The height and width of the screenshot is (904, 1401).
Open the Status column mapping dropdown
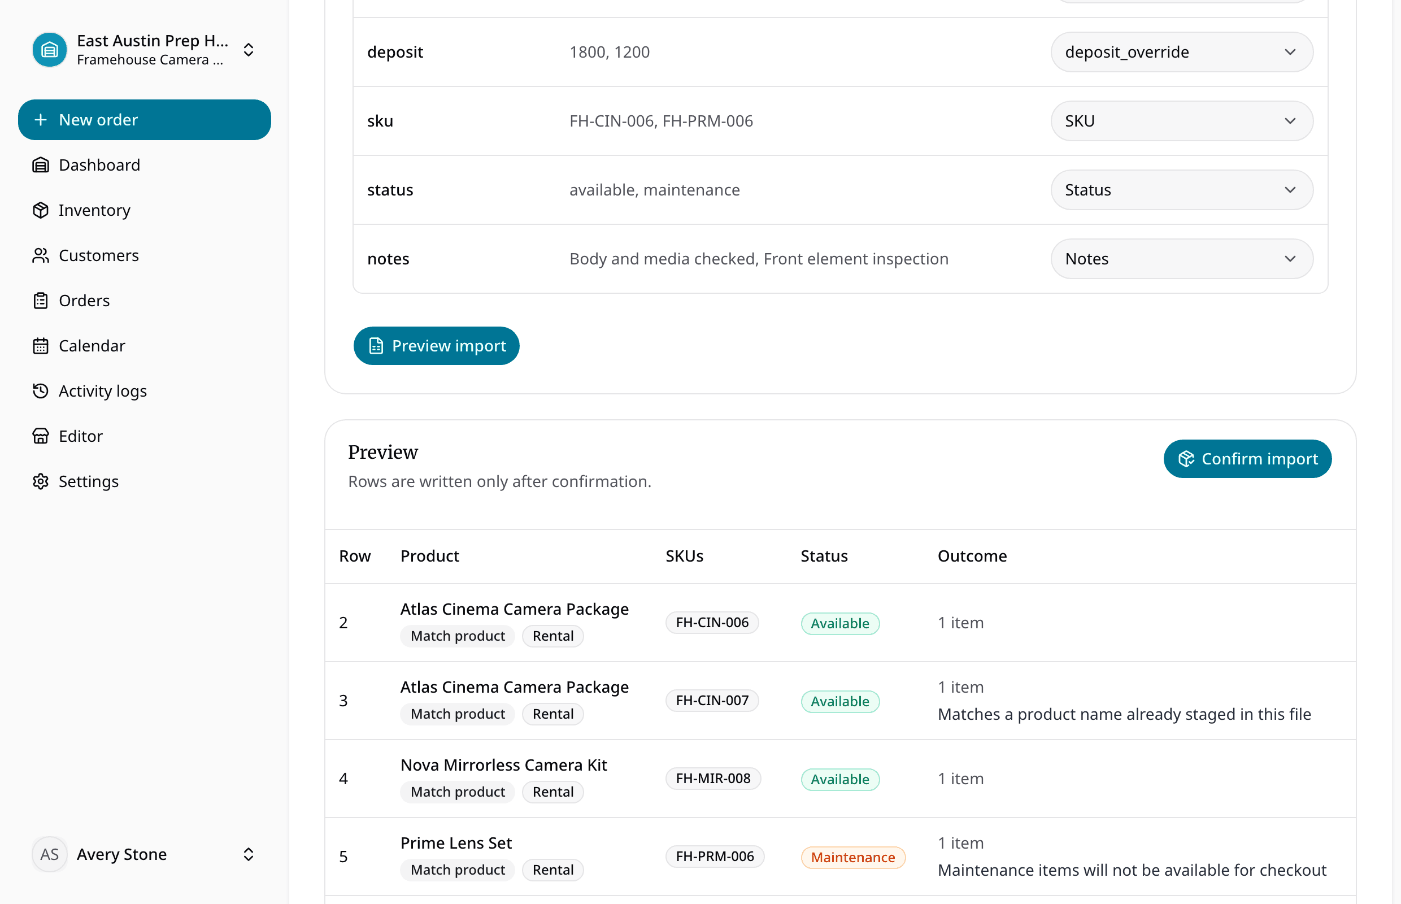point(1181,190)
